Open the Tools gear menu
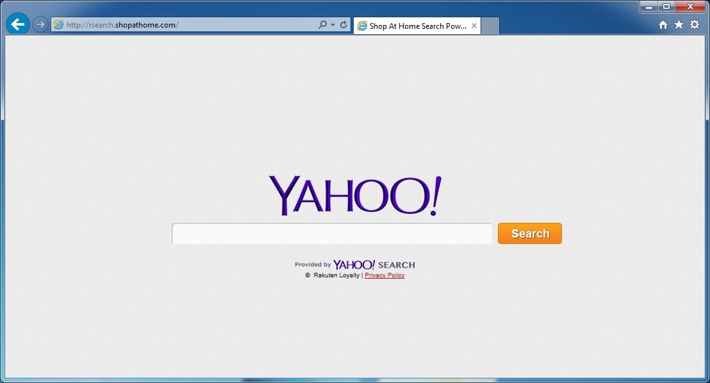710x383 pixels. tap(695, 24)
